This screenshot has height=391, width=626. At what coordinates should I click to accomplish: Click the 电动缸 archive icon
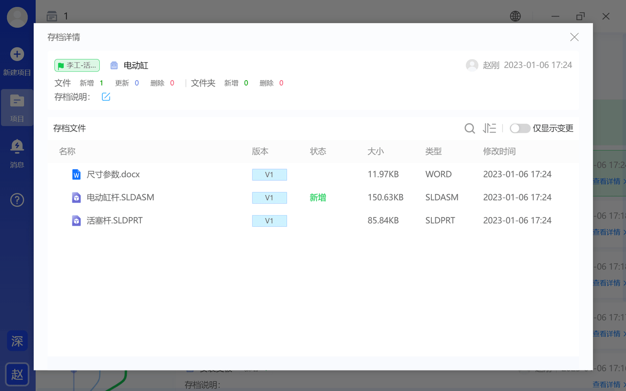pos(114,65)
